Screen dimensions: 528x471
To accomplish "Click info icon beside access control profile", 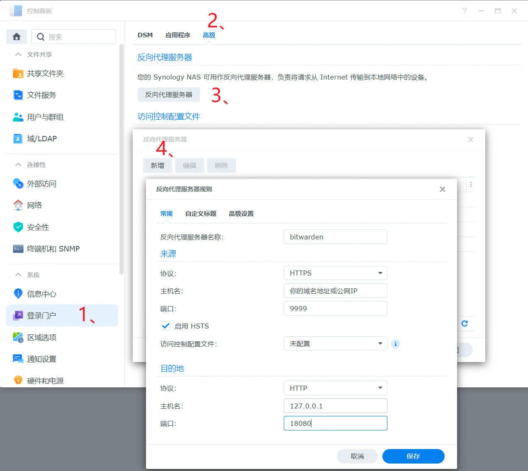I will click(396, 344).
